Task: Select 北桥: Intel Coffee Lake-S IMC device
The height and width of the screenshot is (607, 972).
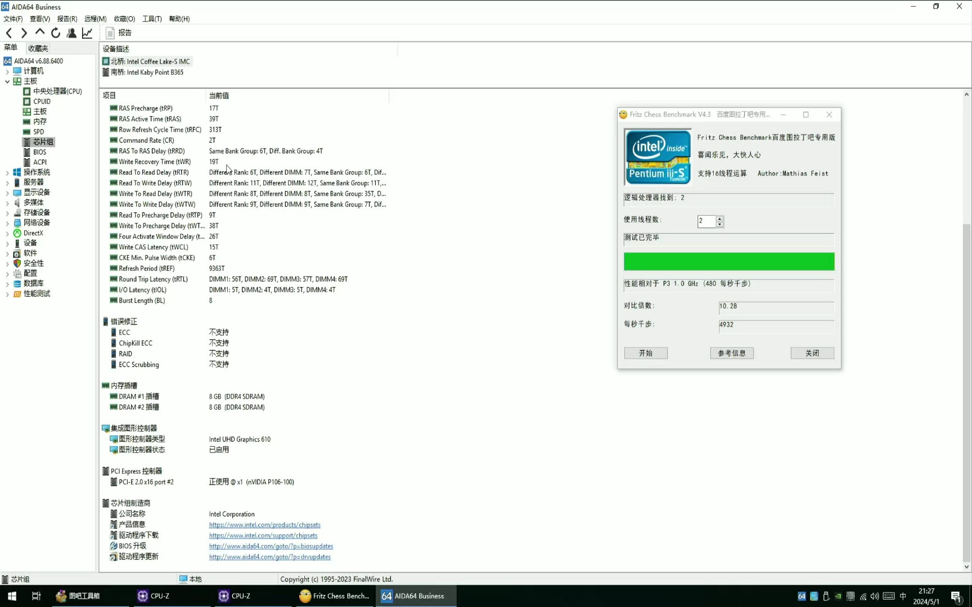Action: 146,61
